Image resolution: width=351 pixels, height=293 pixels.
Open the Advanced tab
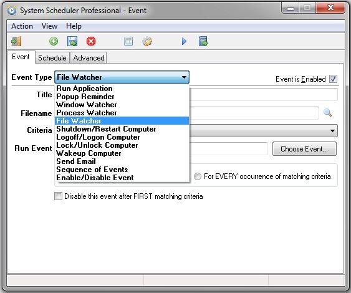click(x=89, y=58)
